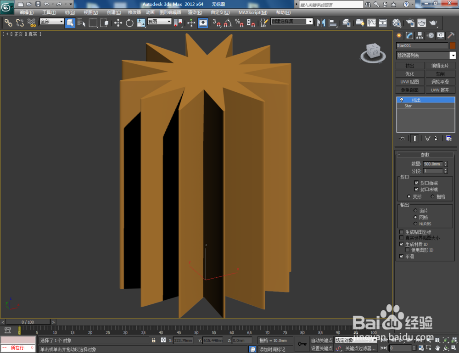This screenshot has width=459, height=353.
Task: Activate the Select Object tool
Action: coord(70,23)
